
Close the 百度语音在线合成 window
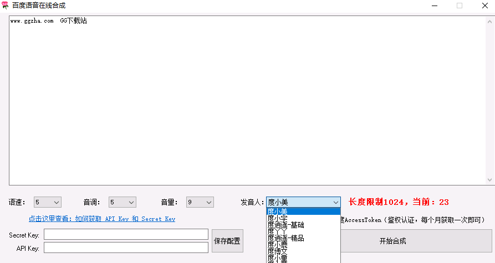pyautogui.click(x=485, y=6)
